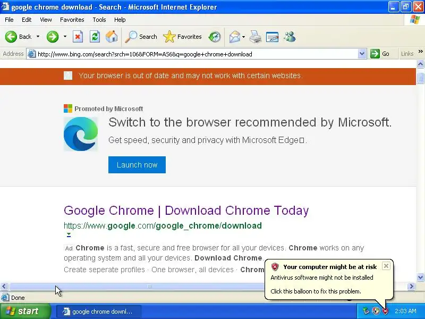This screenshot has width=425, height=319.
Task: Refresh the page with the green arrows icon
Action: pyautogui.click(x=95, y=37)
